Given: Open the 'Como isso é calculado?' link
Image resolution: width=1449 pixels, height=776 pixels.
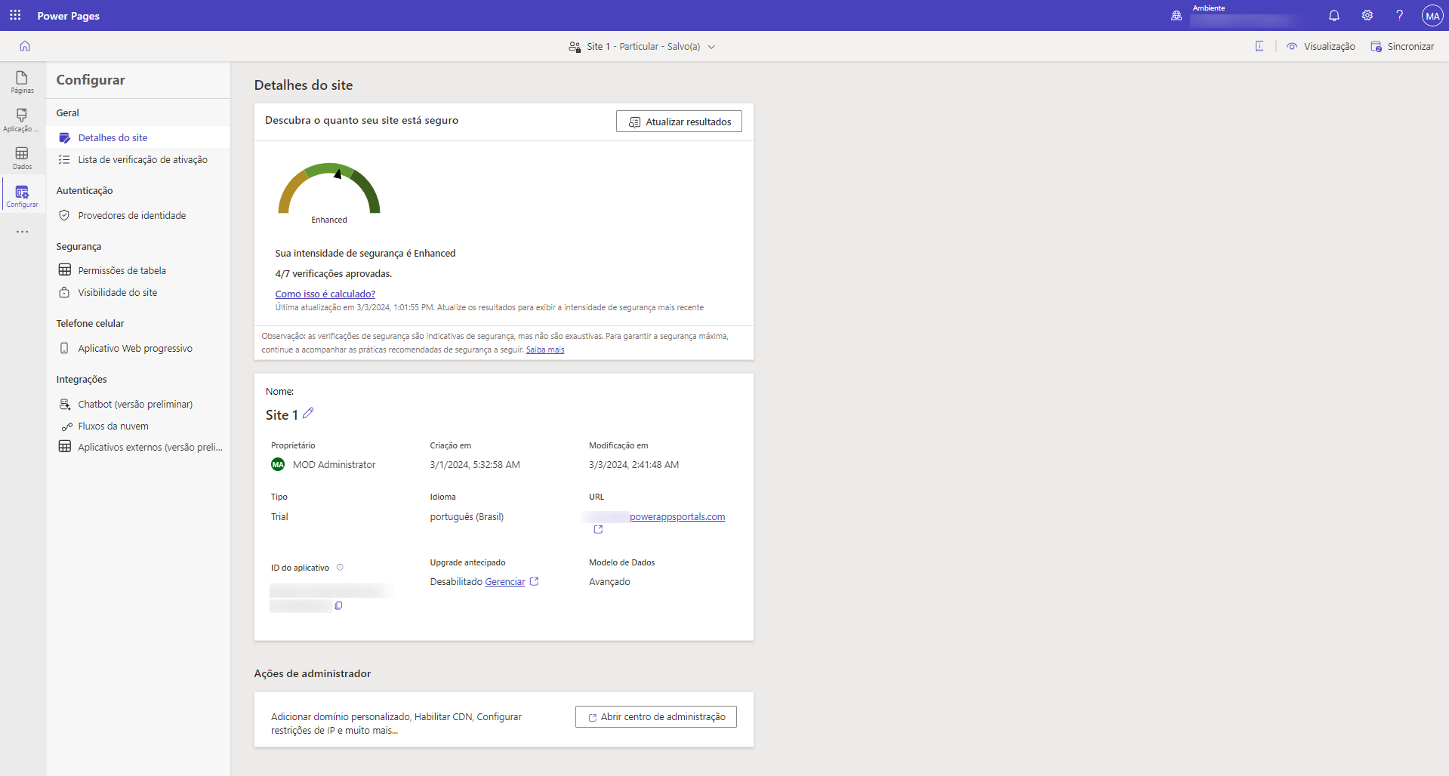Looking at the screenshot, I should pyautogui.click(x=325, y=294).
